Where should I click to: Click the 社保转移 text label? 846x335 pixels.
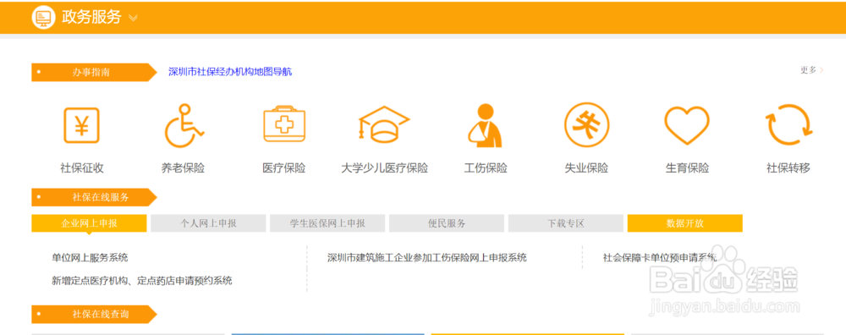pos(788,167)
